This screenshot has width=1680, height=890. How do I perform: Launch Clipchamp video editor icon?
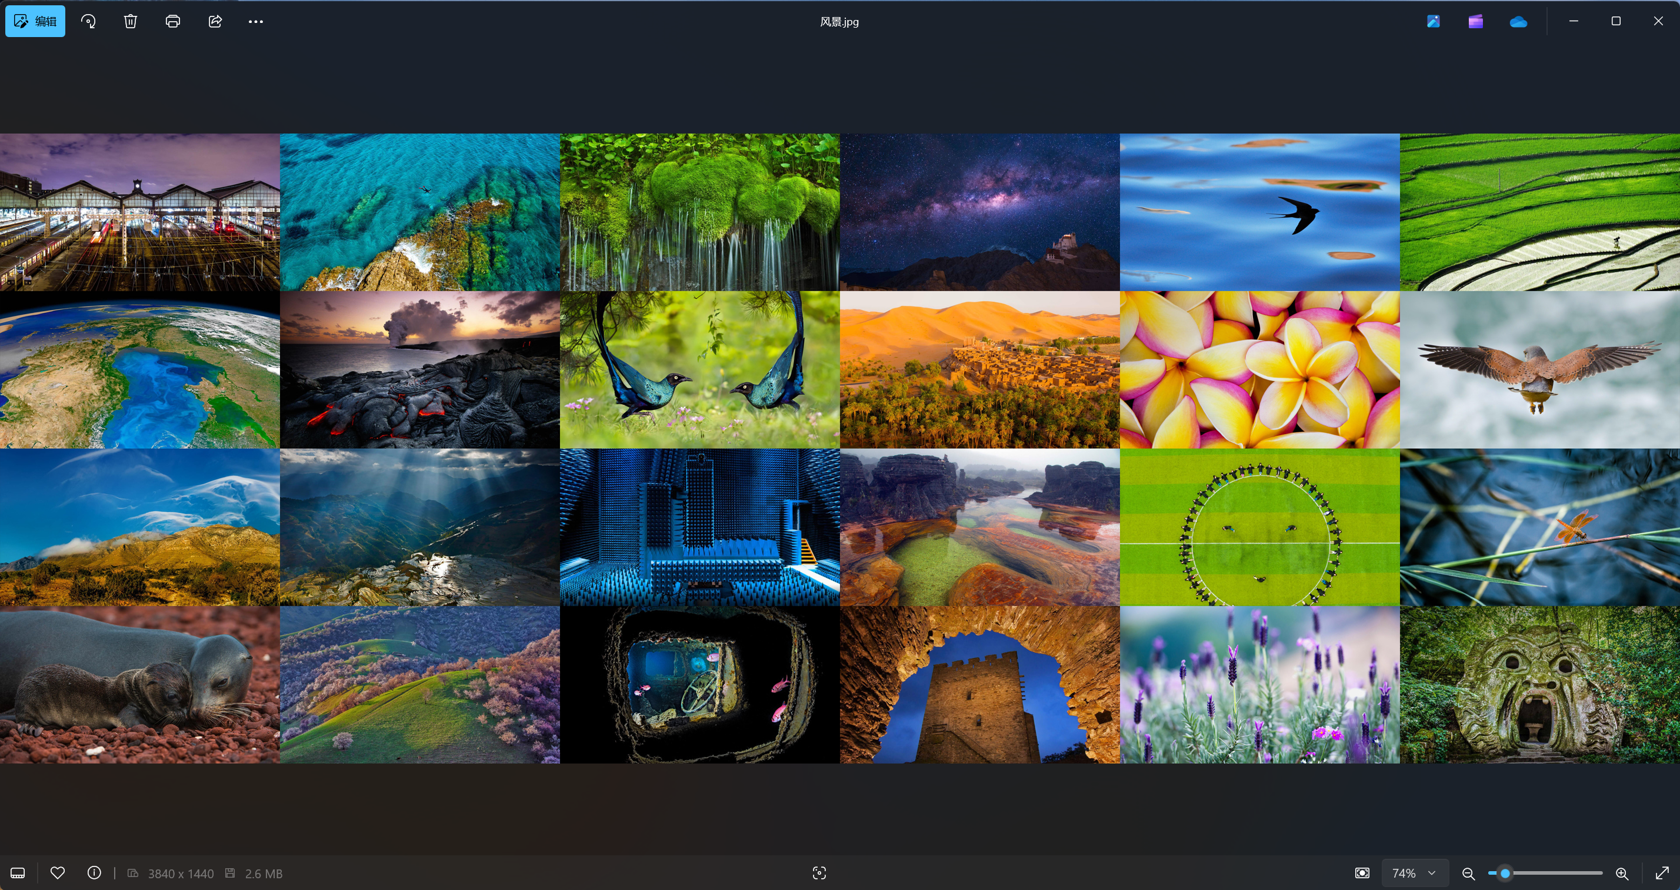tap(1475, 22)
